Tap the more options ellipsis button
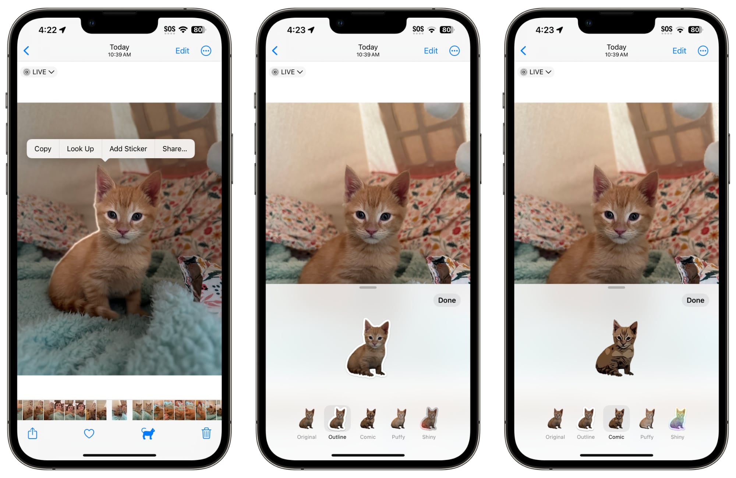Screen dimensions: 736x478 tap(205, 51)
